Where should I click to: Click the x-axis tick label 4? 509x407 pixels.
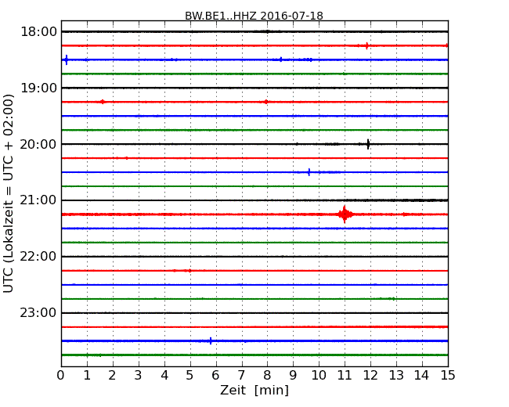point(164,376)
